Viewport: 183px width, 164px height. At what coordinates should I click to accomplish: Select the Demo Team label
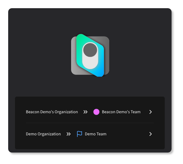[96, 134]
